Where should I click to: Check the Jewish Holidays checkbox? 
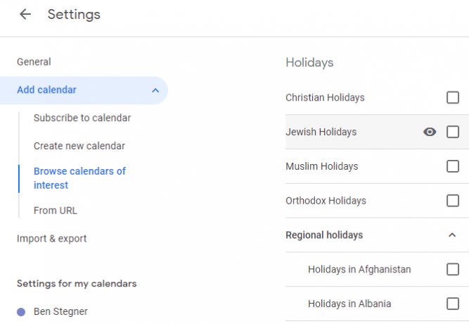point(453,132)
